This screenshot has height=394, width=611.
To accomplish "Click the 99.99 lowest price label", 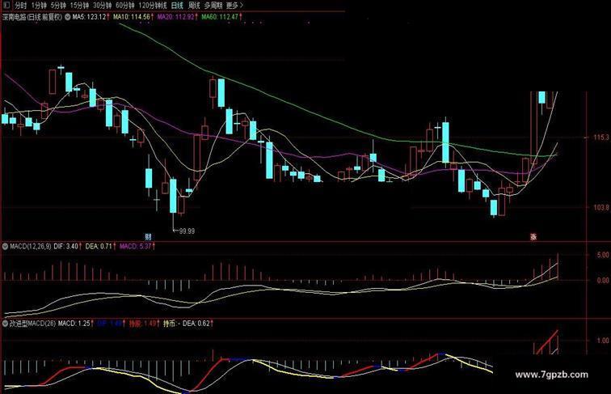I will 187,231.
